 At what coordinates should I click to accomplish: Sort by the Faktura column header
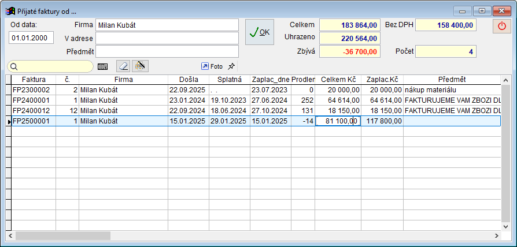[x=34, y=79]
